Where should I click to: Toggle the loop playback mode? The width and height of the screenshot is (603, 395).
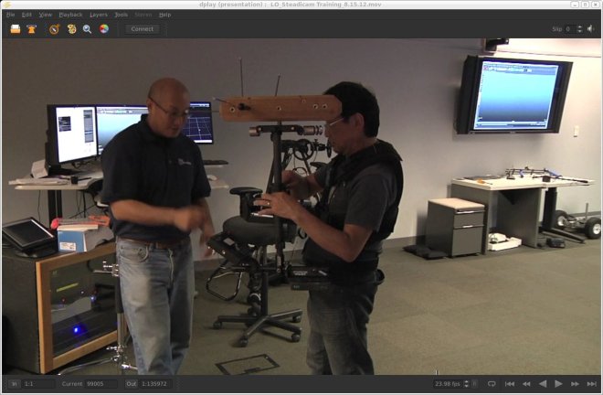tap(492, 384)
